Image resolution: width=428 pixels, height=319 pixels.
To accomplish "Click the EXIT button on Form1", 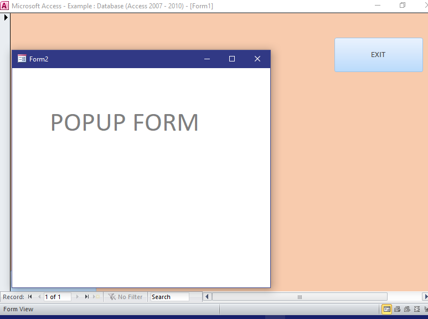I will click(379, 55).
